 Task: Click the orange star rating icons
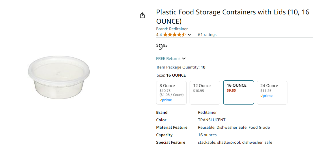[x=174, y=35]
